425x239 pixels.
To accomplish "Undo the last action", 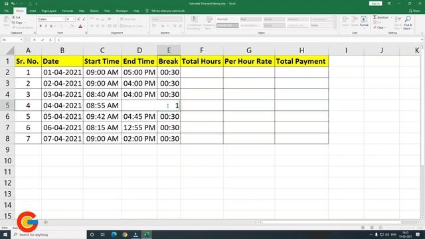I will pyautogui.click(x=13, y=3).
